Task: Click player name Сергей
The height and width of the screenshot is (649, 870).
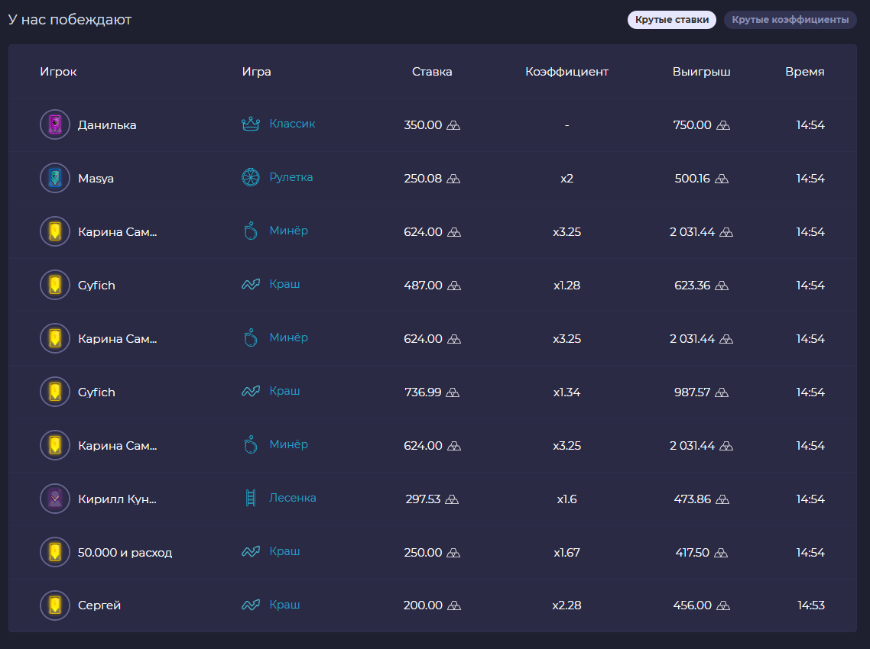Action: point(99,605)
